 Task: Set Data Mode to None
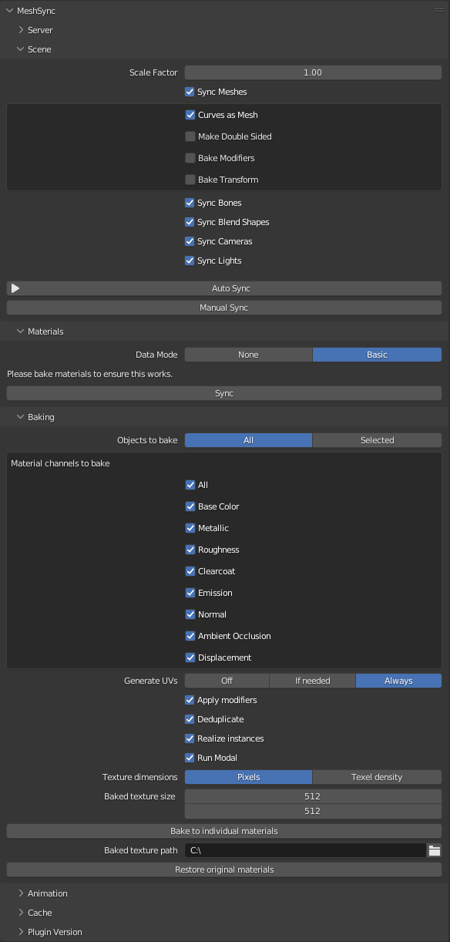248,355
